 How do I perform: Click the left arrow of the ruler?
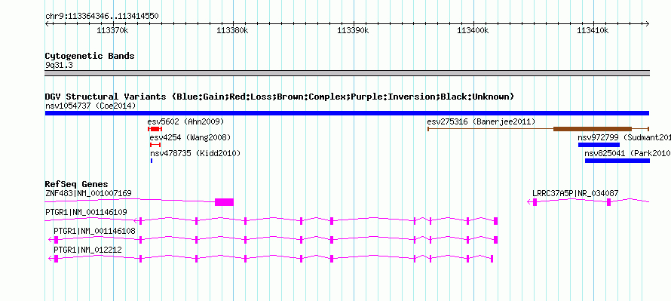(x=47, y=23)
